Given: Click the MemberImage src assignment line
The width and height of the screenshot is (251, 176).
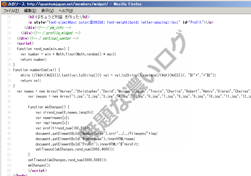Looking at the screenshot, I should (x=97, y=133).
